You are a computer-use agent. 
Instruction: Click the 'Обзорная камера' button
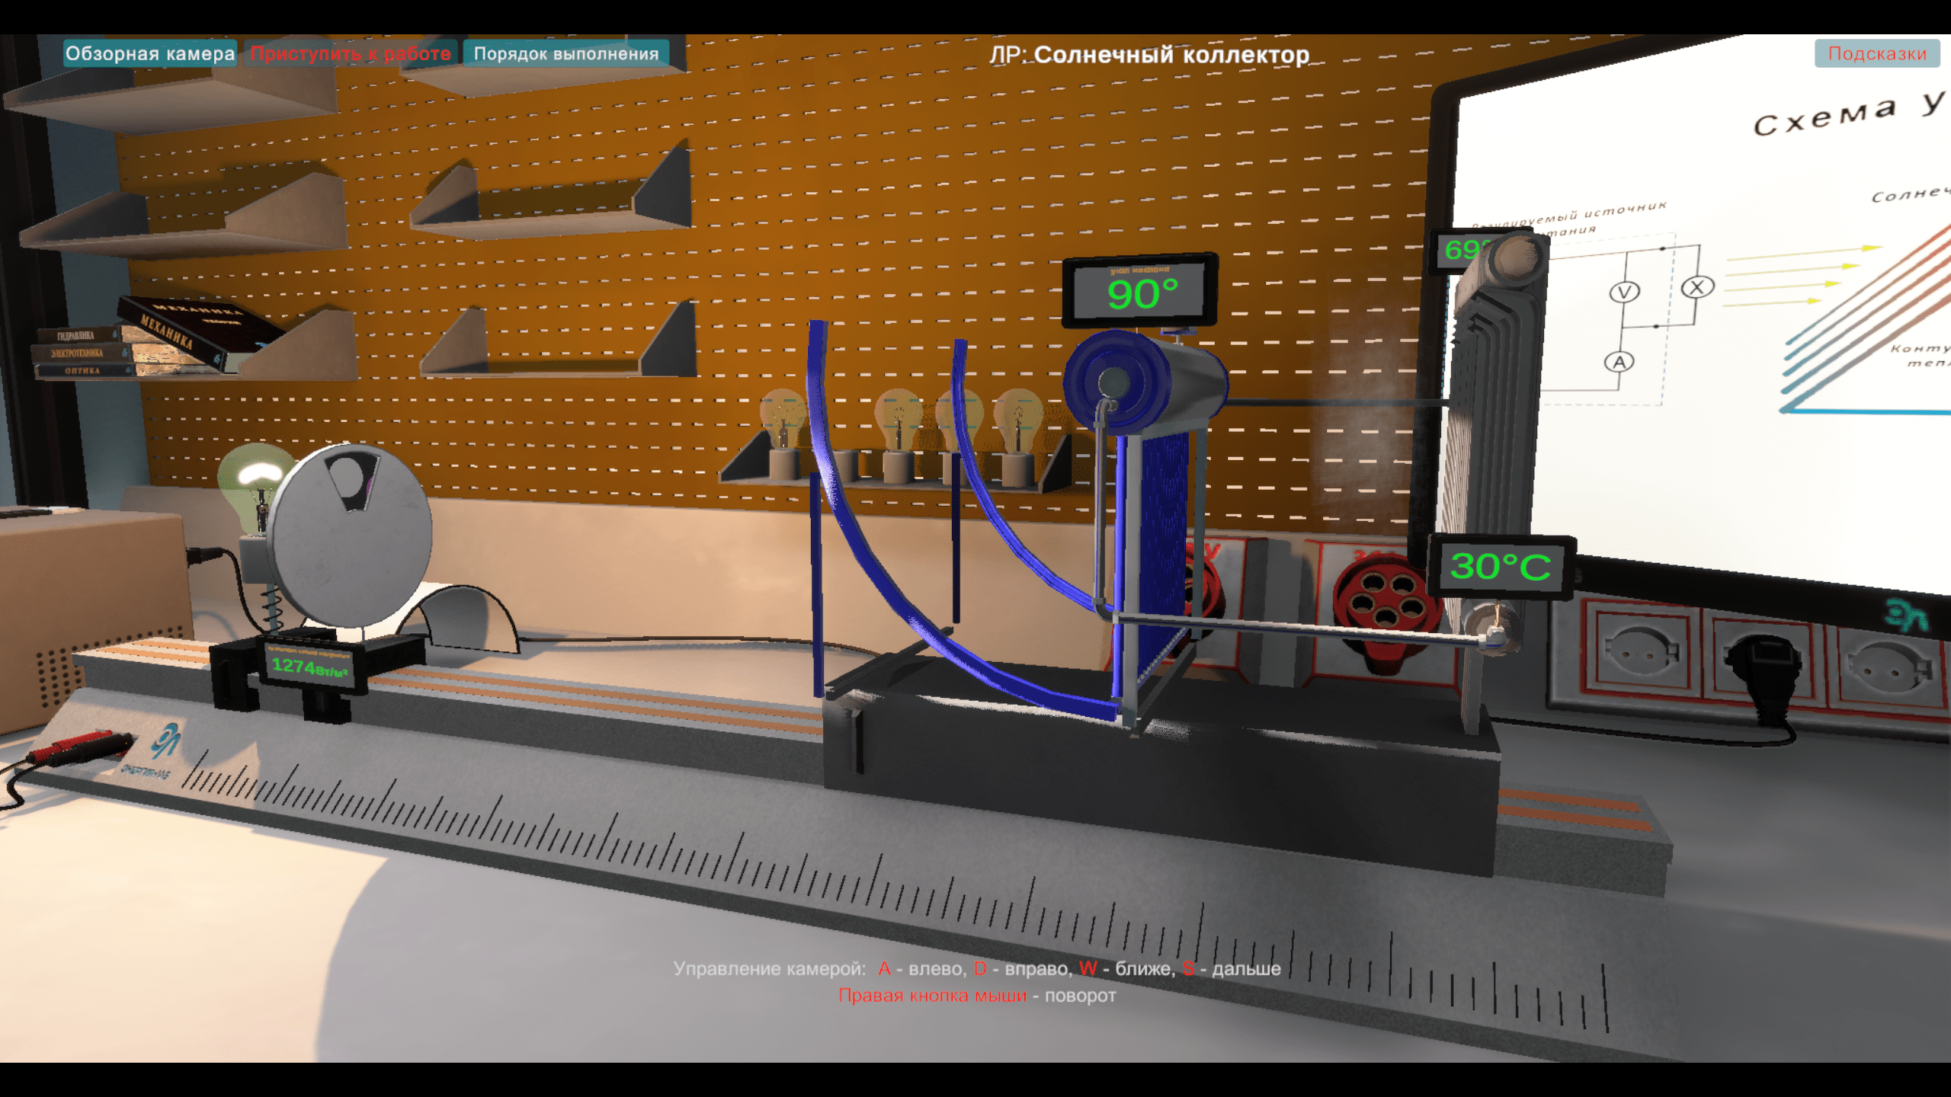tap(149, 53)
